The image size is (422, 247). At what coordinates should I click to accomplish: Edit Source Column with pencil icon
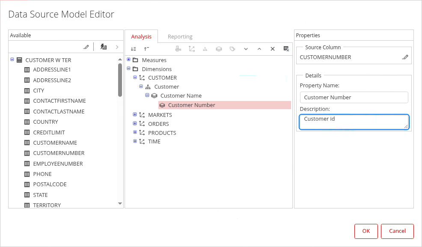tap(405, 57)
